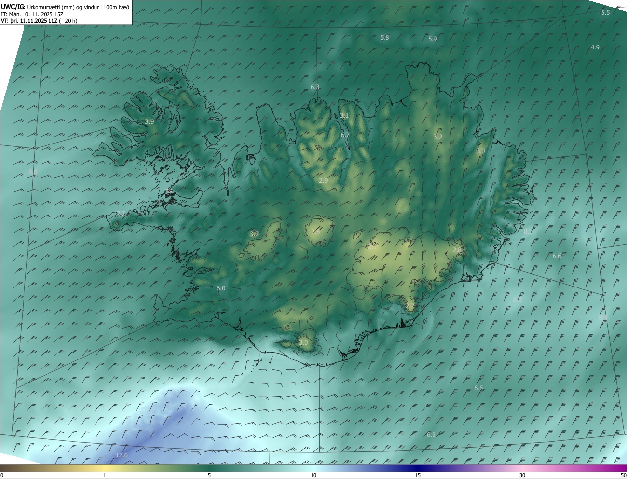Click the title 'UWC/IG: Úrkomumætti (mm) og vindur'
The height and width of the screenshot is (479, 627).
(65, 7)
